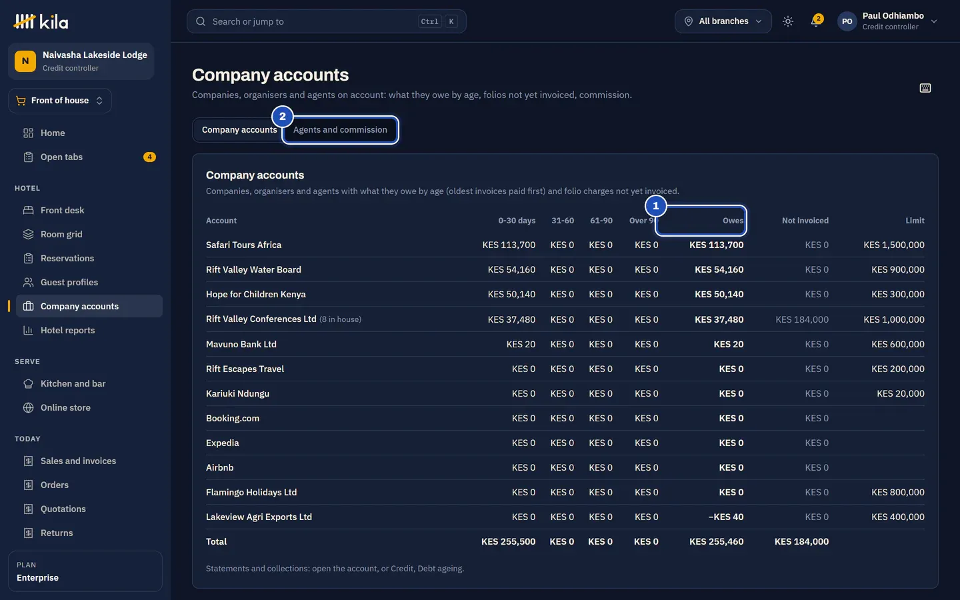Screen dimensions: 960x600
Task: Expand the Front of house switcher
Action: [x=60, y=101]
